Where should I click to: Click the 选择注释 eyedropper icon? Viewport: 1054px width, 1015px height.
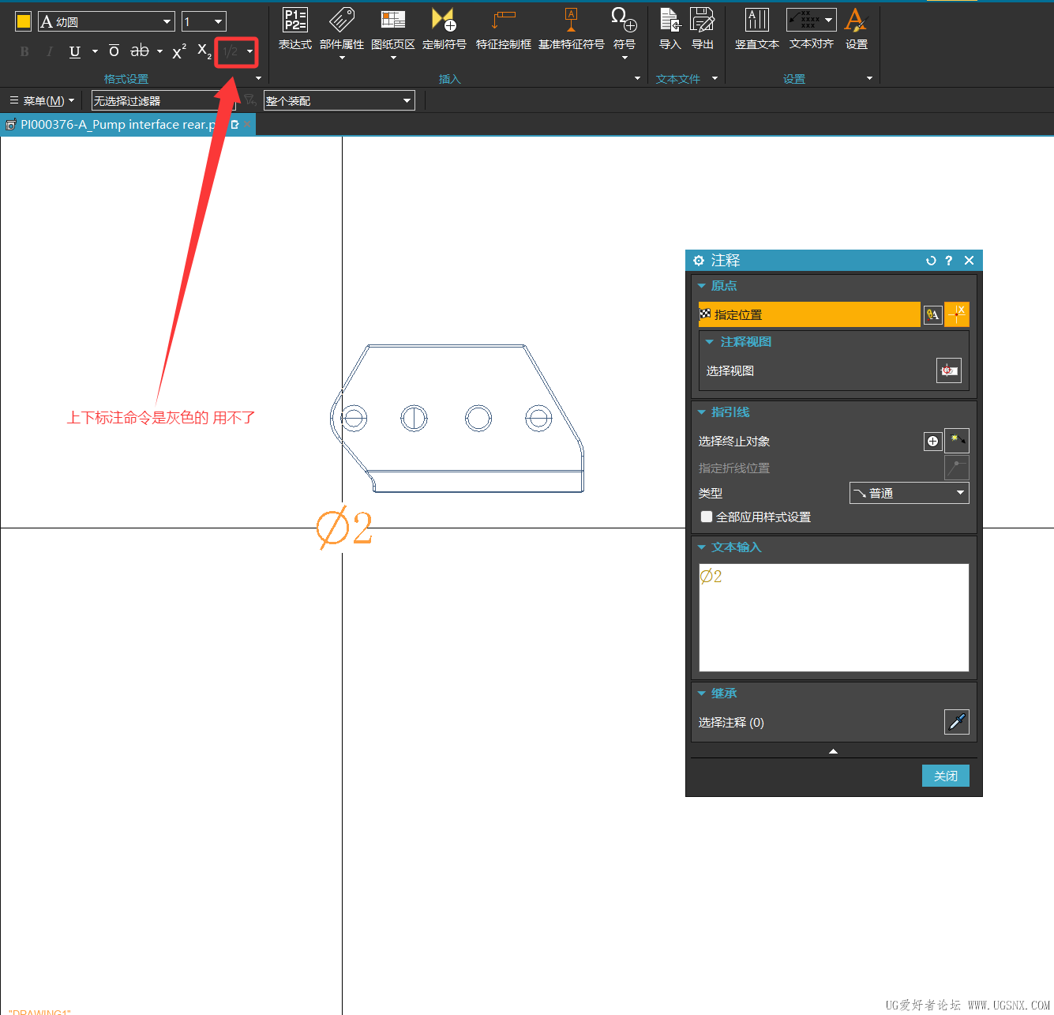tap(957, 722)
